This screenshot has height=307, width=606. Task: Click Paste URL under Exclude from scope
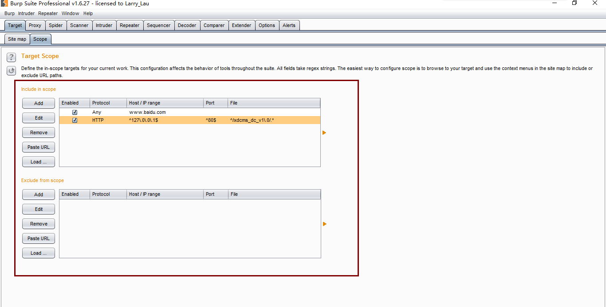(39, 238)
